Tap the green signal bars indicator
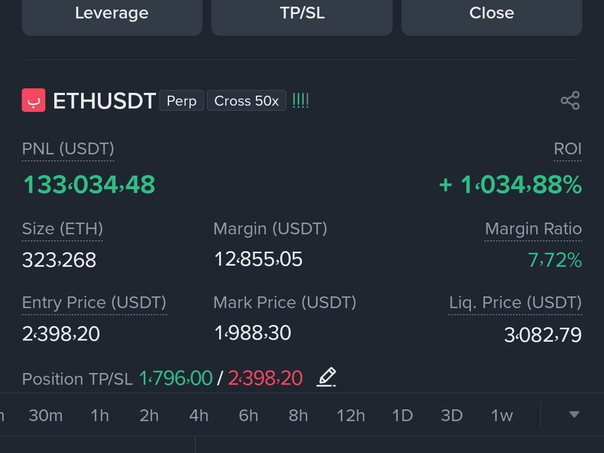604x453 pixels. click(300, 101)
